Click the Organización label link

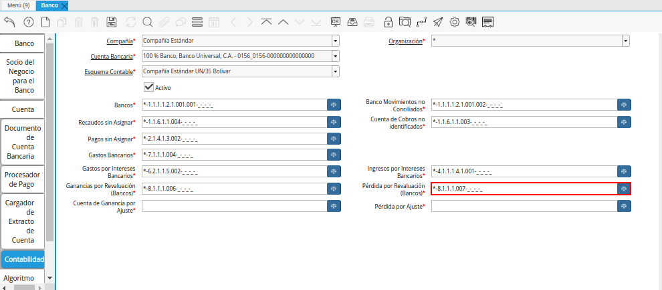click(x=405, y=41)
